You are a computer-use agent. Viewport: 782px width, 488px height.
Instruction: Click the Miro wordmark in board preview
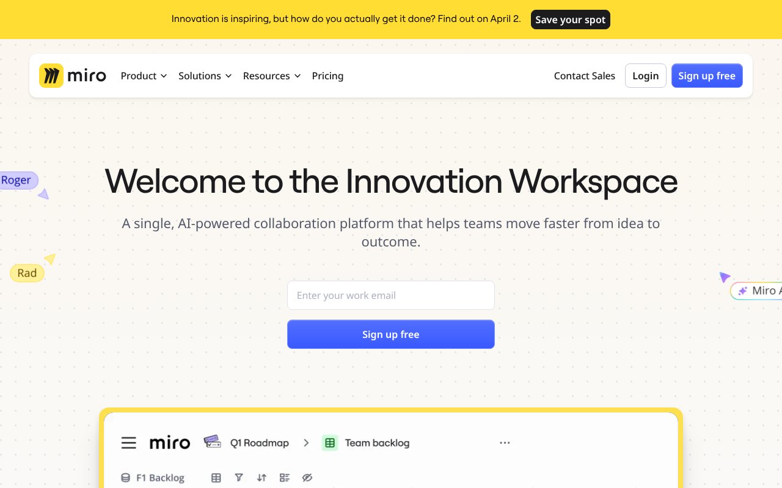point(170,443)
